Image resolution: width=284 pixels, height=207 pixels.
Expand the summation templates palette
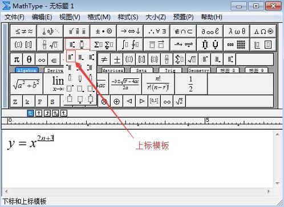(x=103, y=45)
